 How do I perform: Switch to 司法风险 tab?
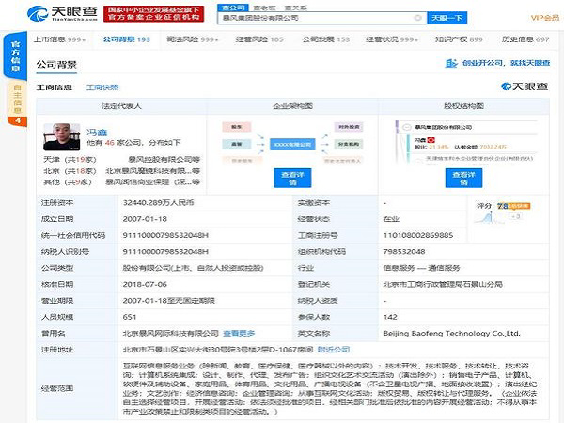tap(193, 39)
